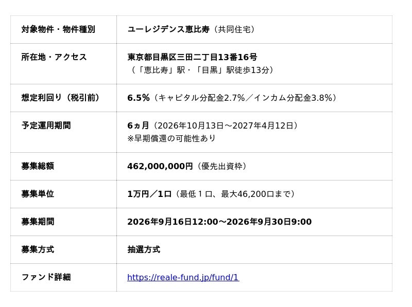412x307 pixels.
Task: Click the 抽選方式 value cell
Action: click(254, 249)
